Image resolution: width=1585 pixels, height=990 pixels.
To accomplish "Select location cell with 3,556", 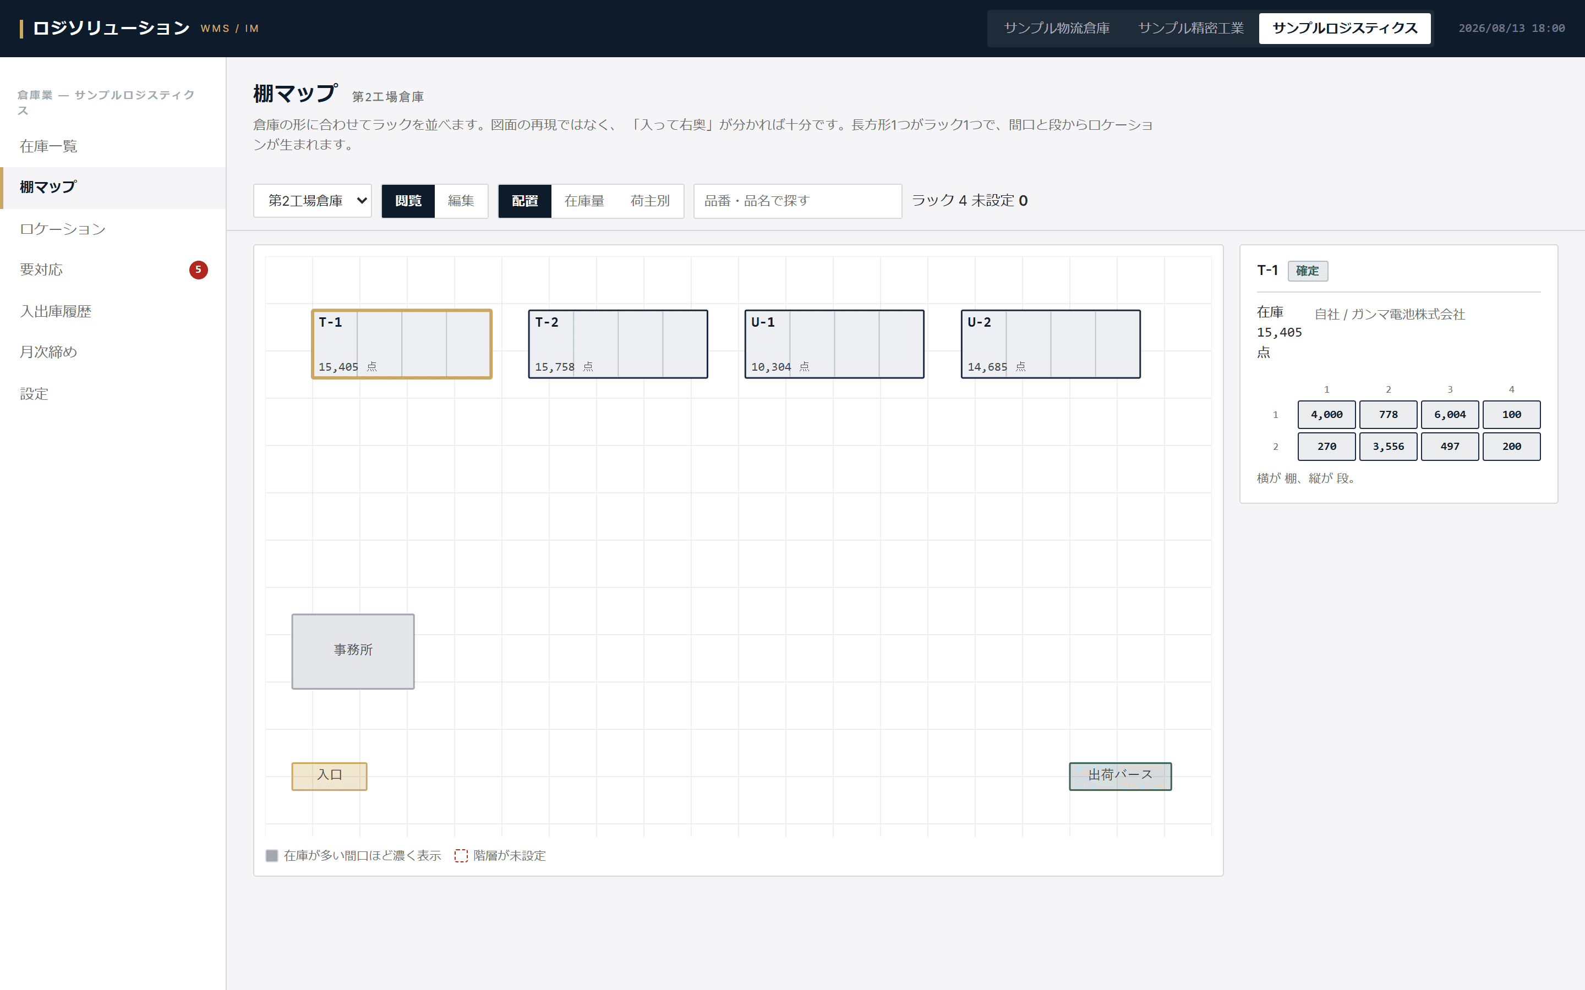I will click(1388, 447).
